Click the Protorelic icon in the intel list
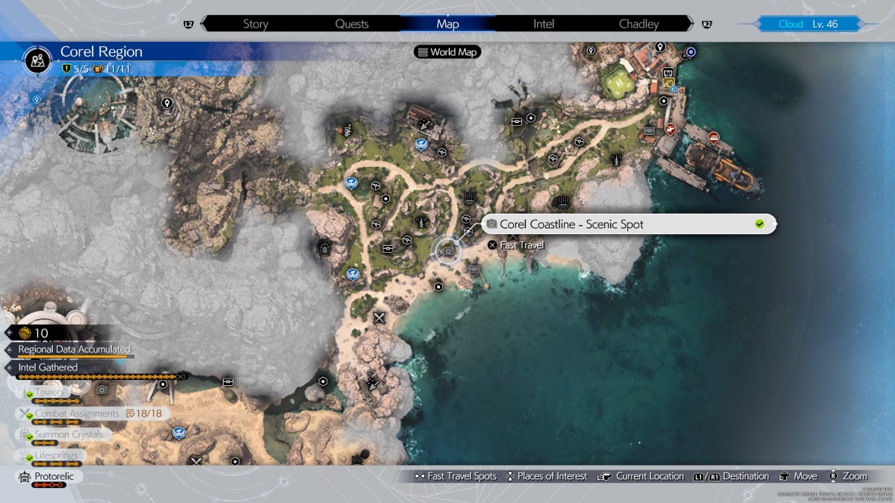 (25, 476)
